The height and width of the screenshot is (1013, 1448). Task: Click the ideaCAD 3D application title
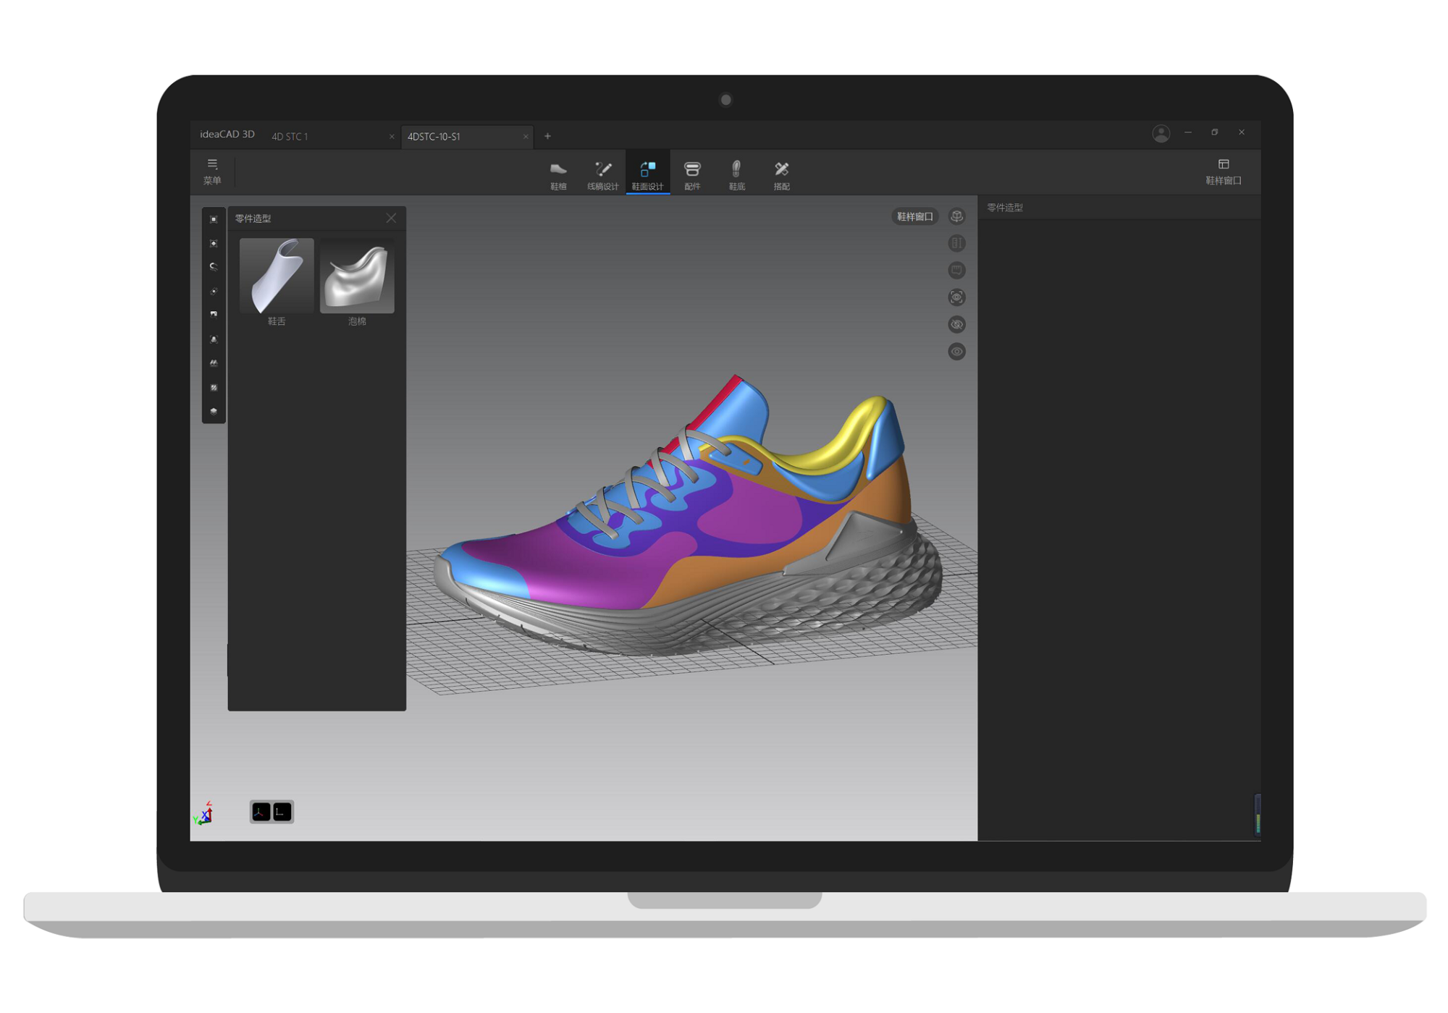[x=227, y=135]
